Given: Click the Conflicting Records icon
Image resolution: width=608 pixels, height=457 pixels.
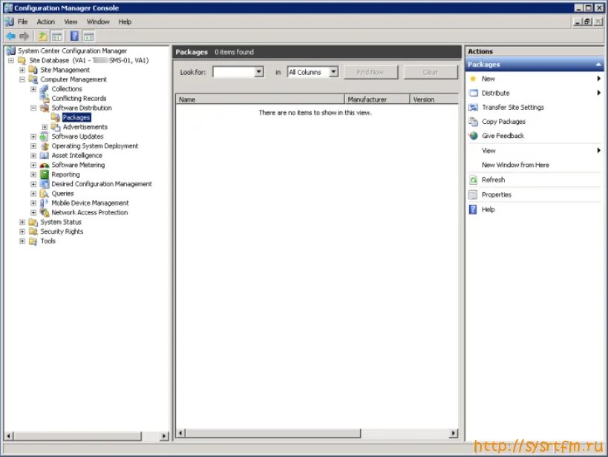Looking at the screenshot, I should click(x=45, y=99).
